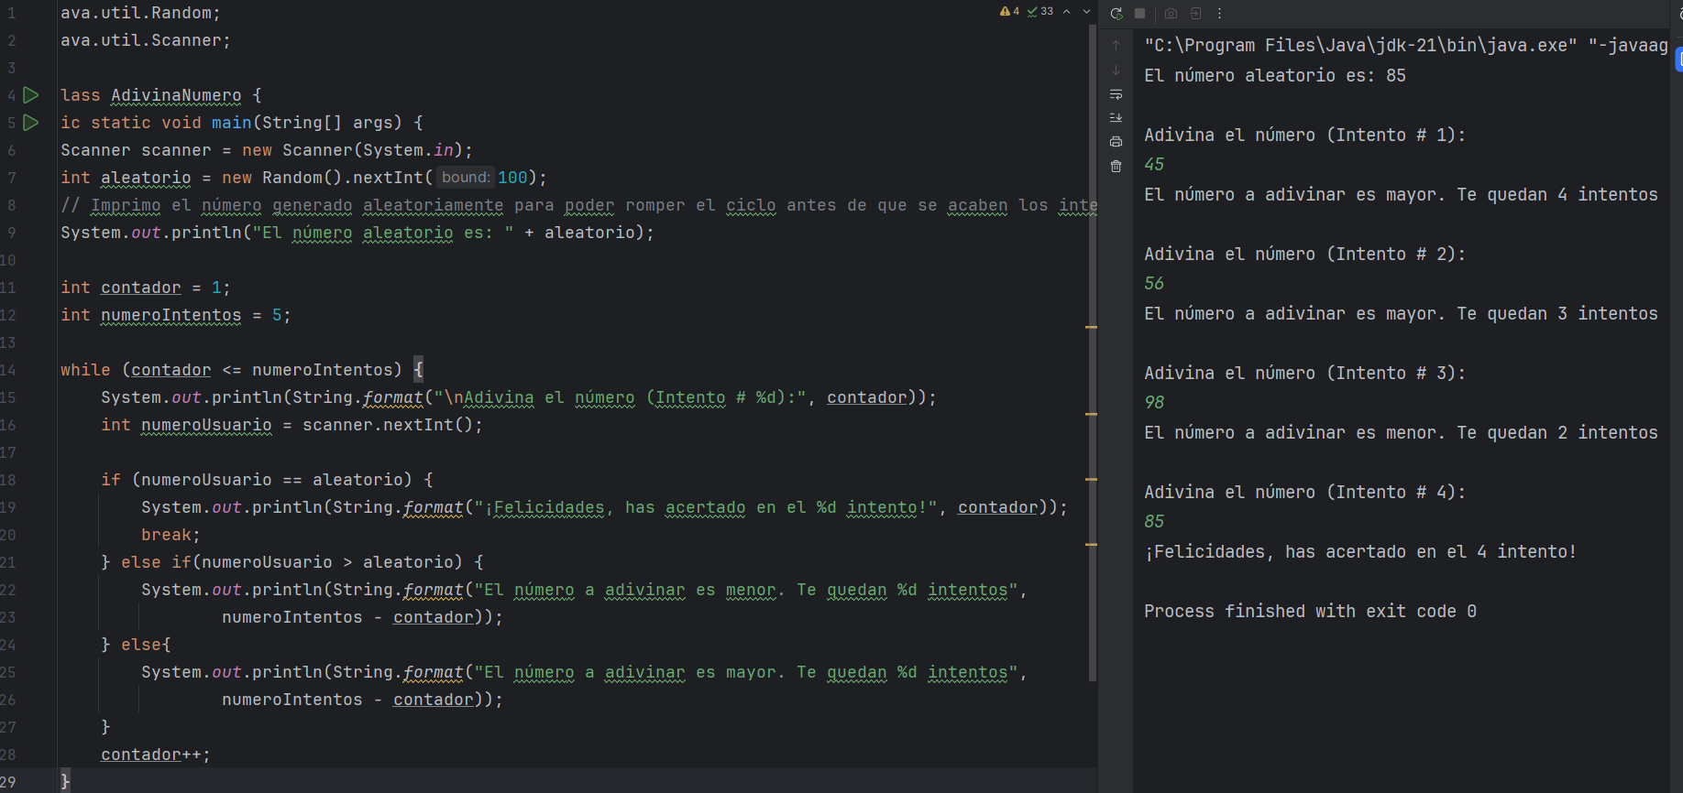The width and height of the screenshot is (1683, 793).
Task: Click 'contador++' on line 28
Action: point(151,755)
